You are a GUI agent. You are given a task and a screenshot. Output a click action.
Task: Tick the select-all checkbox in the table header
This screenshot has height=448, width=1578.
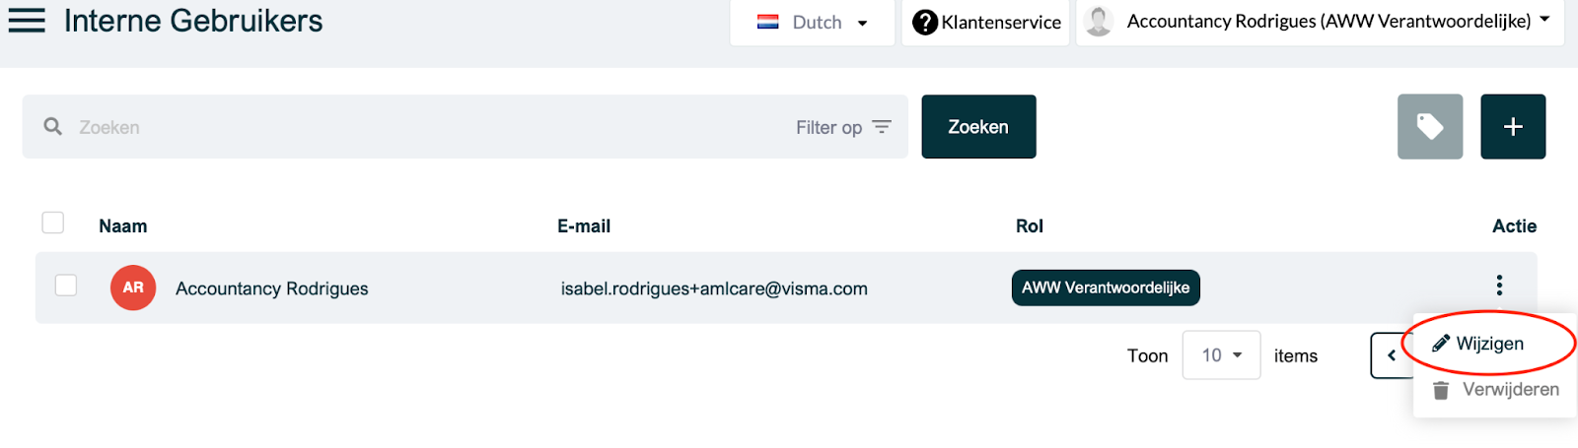pyautogui.click(x=53, y=223)
